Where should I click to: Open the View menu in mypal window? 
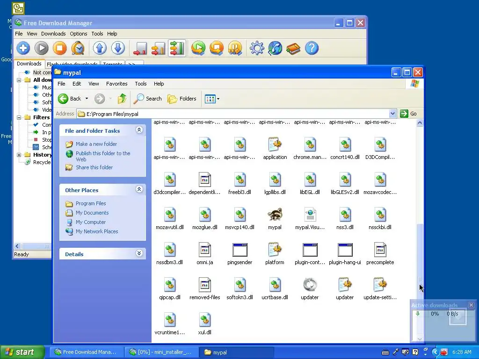94,84
